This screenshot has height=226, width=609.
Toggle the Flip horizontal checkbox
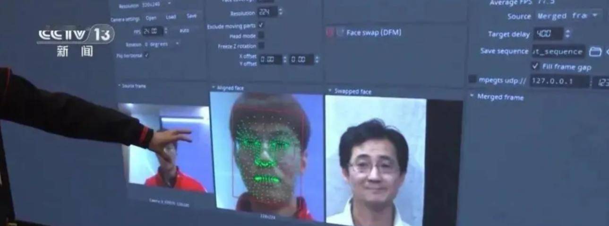(146, 55)
